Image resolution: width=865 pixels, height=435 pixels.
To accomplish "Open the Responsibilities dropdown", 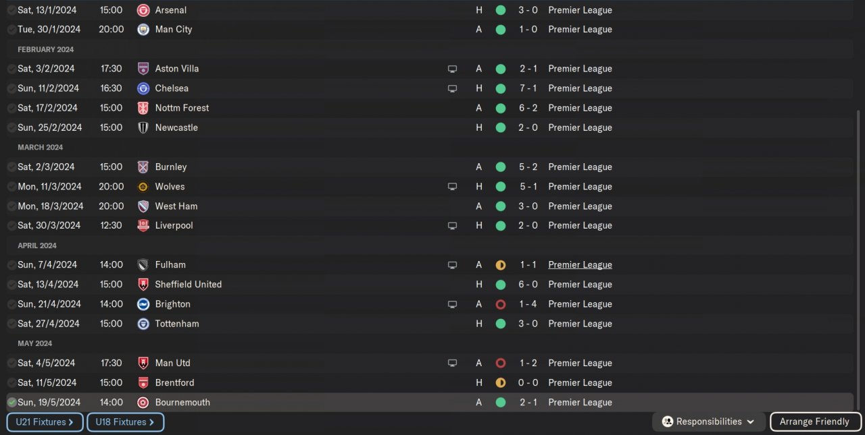I will (x=708, y=422).
